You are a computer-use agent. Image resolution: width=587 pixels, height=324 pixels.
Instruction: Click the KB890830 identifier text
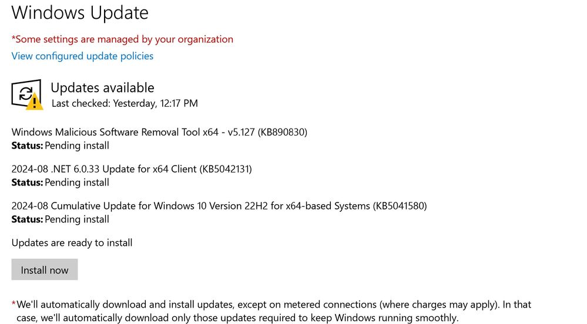pos(283,132)
